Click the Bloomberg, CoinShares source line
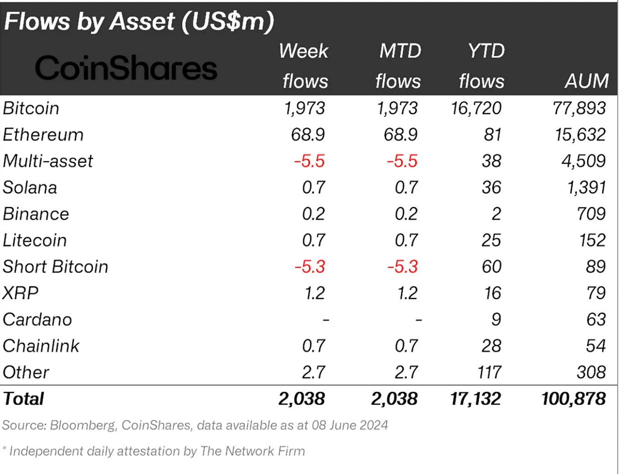The width and height of the screenshot is (620, 474). click(195, 425)
